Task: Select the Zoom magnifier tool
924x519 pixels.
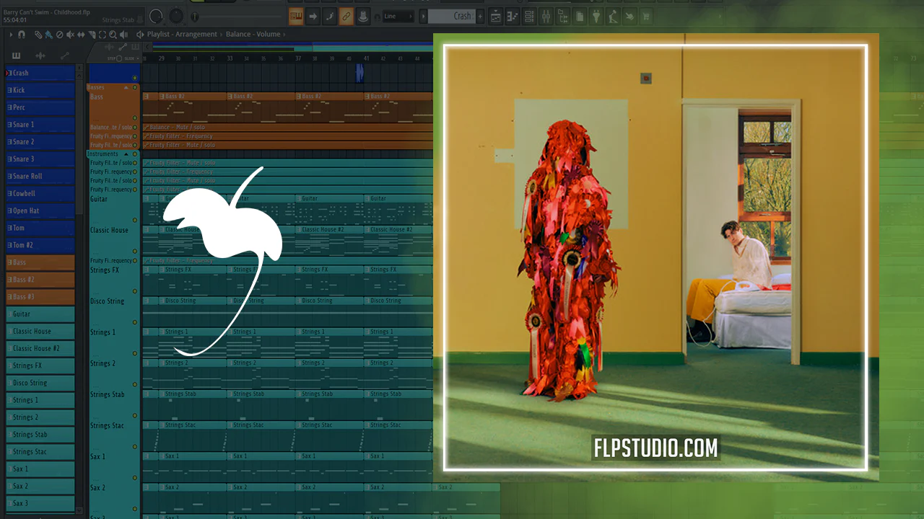Action: pos(113,34)
